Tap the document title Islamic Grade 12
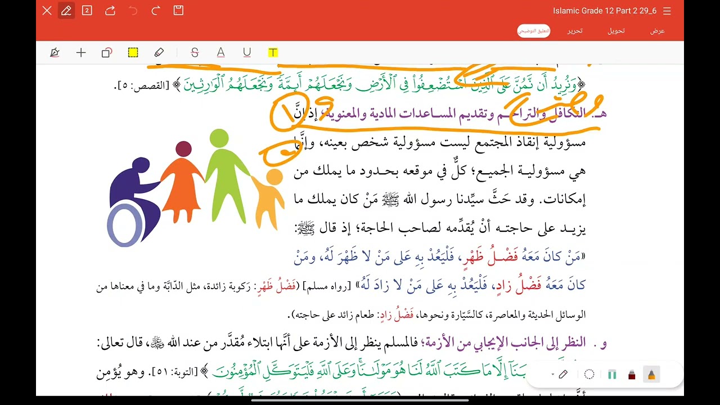720x405 pixels. pos(605,11)
